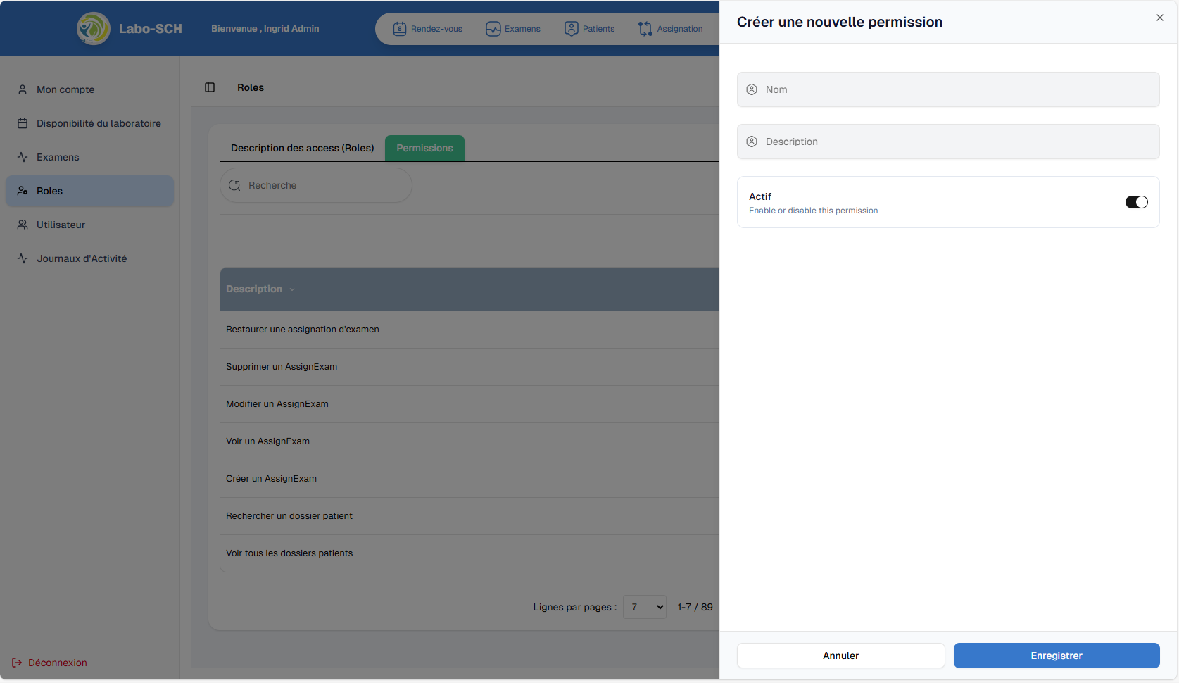This screenshot has height=683, width=1179.
Task: Open Journaux d'Activité in sidebar
Action: [82, 258]
